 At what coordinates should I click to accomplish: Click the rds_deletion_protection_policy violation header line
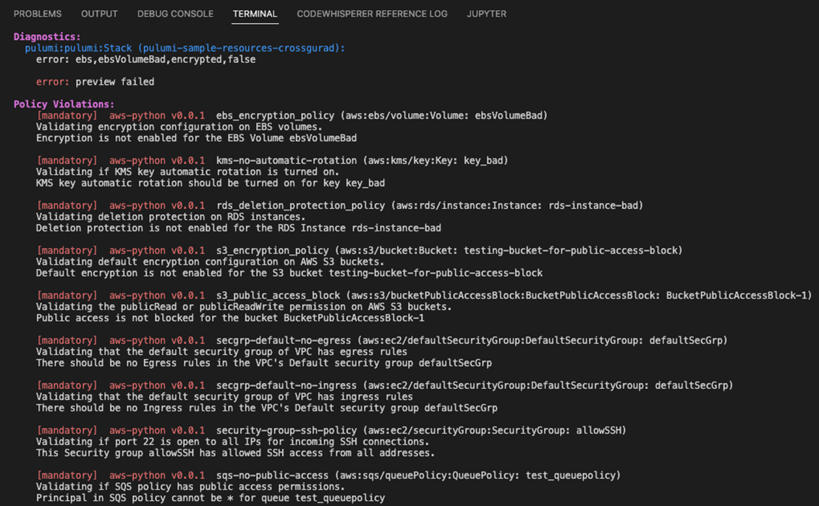tap(339, 205)
